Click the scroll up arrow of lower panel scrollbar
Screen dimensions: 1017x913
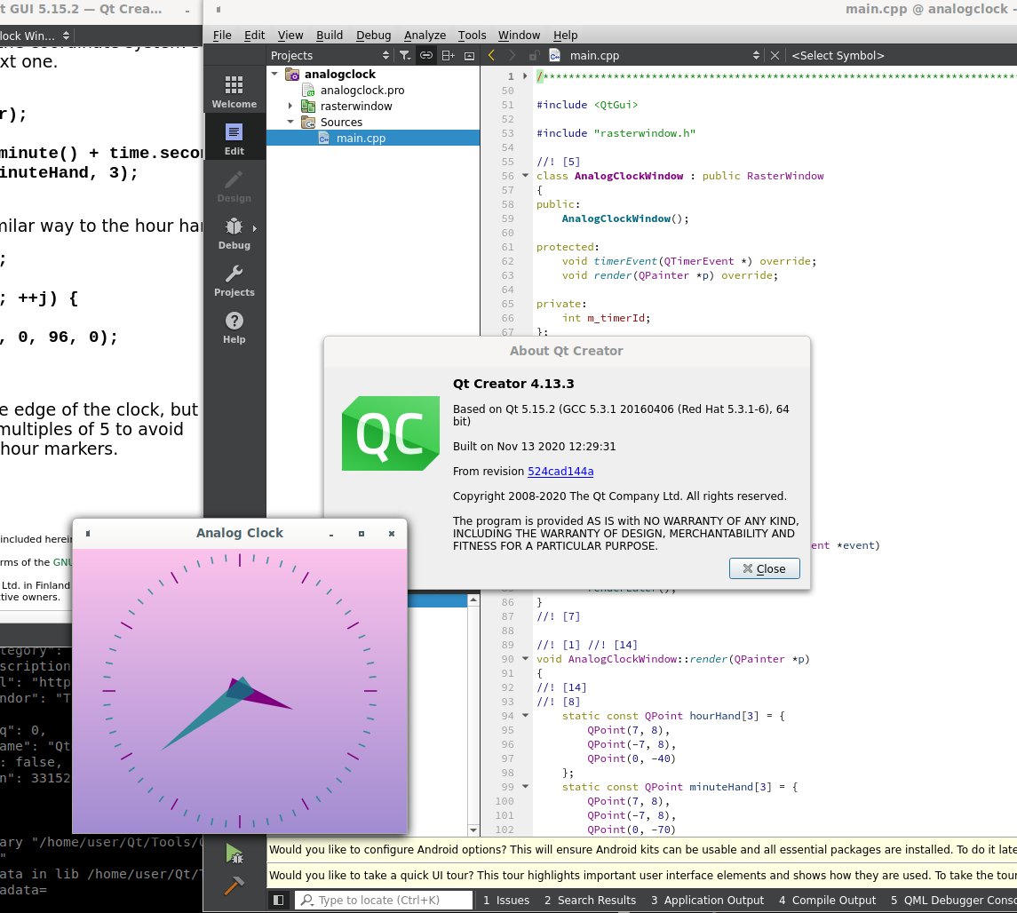[473, 599]
